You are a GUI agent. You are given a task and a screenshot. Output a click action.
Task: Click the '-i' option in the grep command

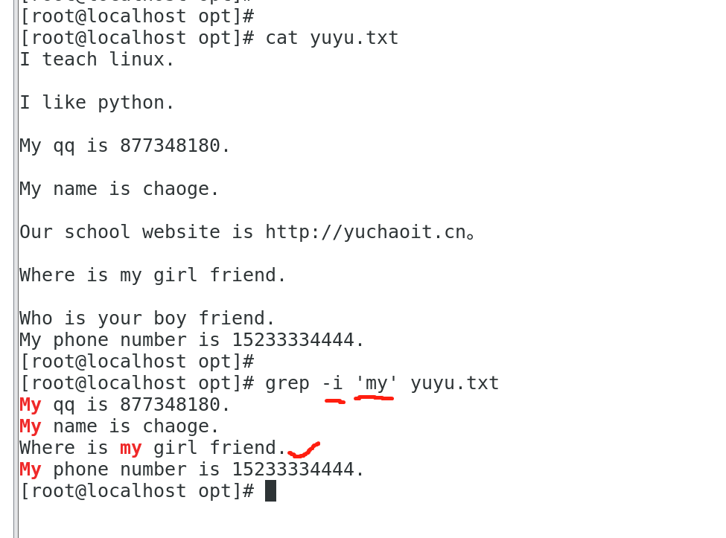pyautogui.click(x=332, y=383)
